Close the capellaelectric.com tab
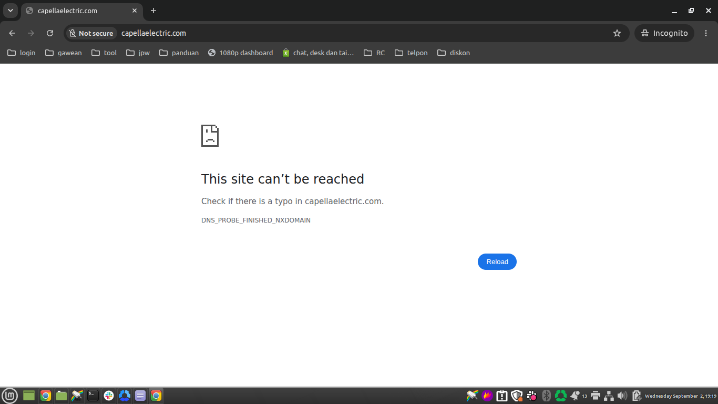 [x=135, y=11]
